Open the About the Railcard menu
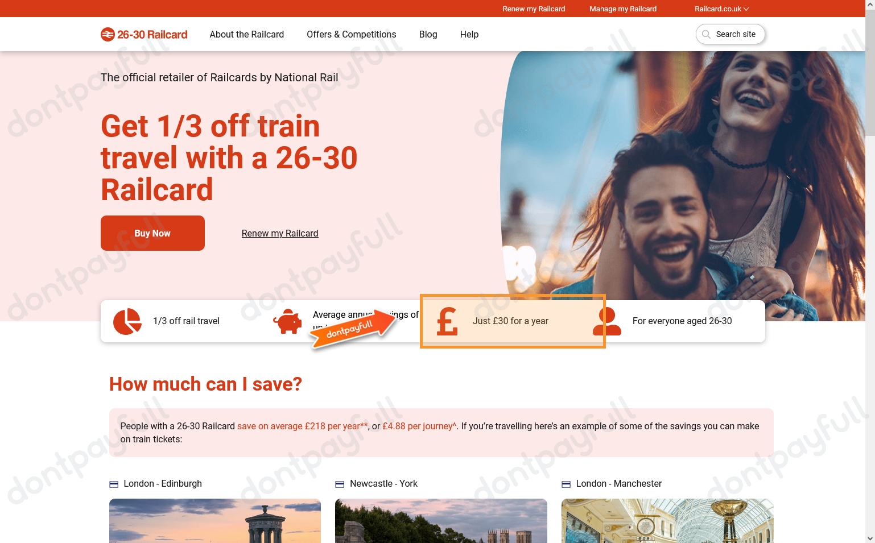Screen dimensions: 875x543 [247, 34]
